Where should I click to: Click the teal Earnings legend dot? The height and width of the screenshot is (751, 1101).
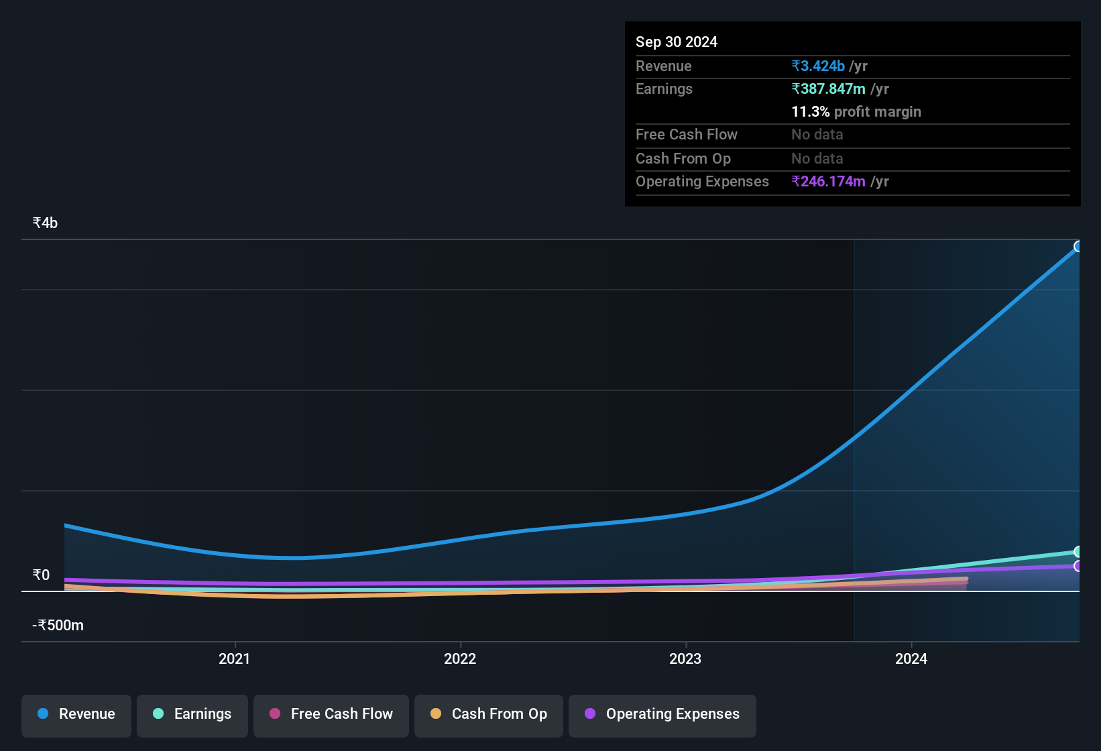tap(158, 714)
